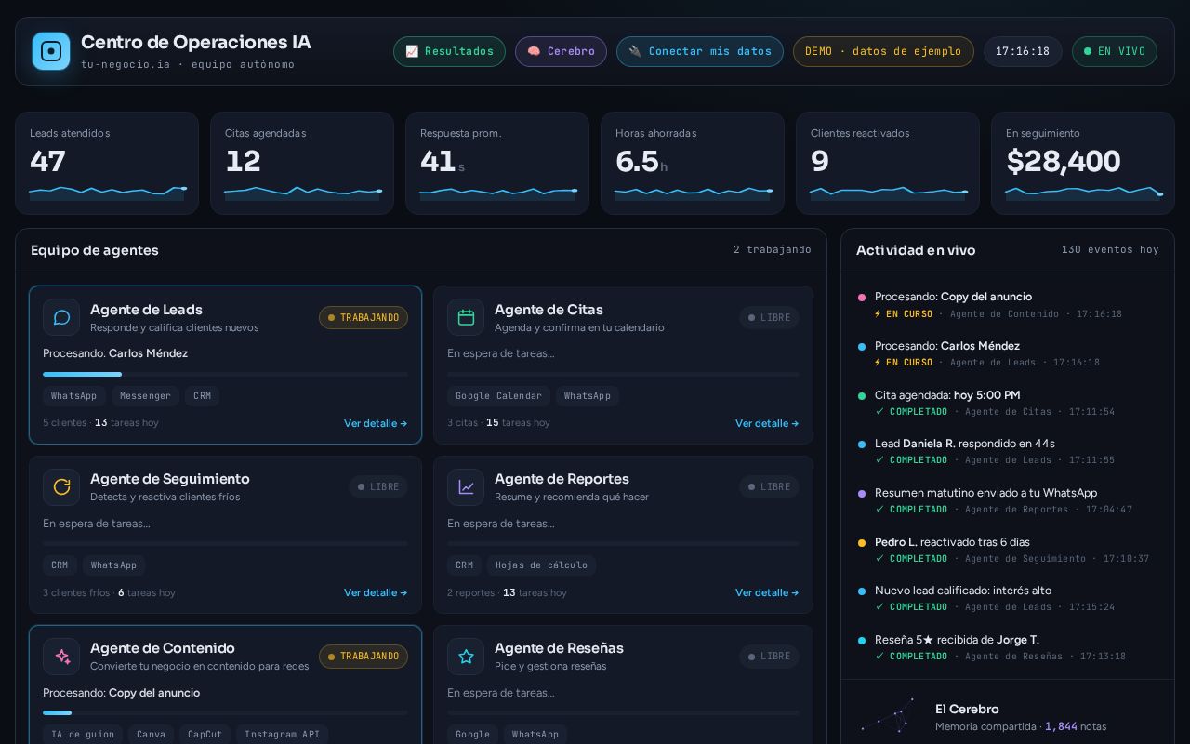Click the CapCut tag
This screenshot has height=744, width=1190.
pyautogui.click(x=205, y=735)
